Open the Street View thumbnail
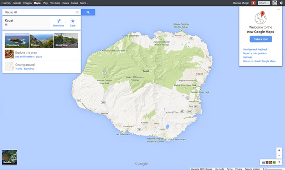 [66, 40]
